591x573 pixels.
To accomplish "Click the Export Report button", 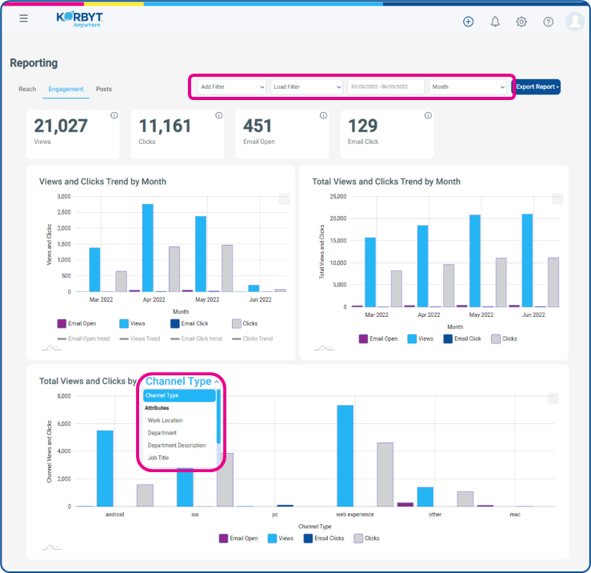I will (537, 86).
